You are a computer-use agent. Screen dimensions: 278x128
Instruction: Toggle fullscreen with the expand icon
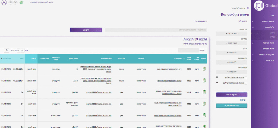point(15,2)
